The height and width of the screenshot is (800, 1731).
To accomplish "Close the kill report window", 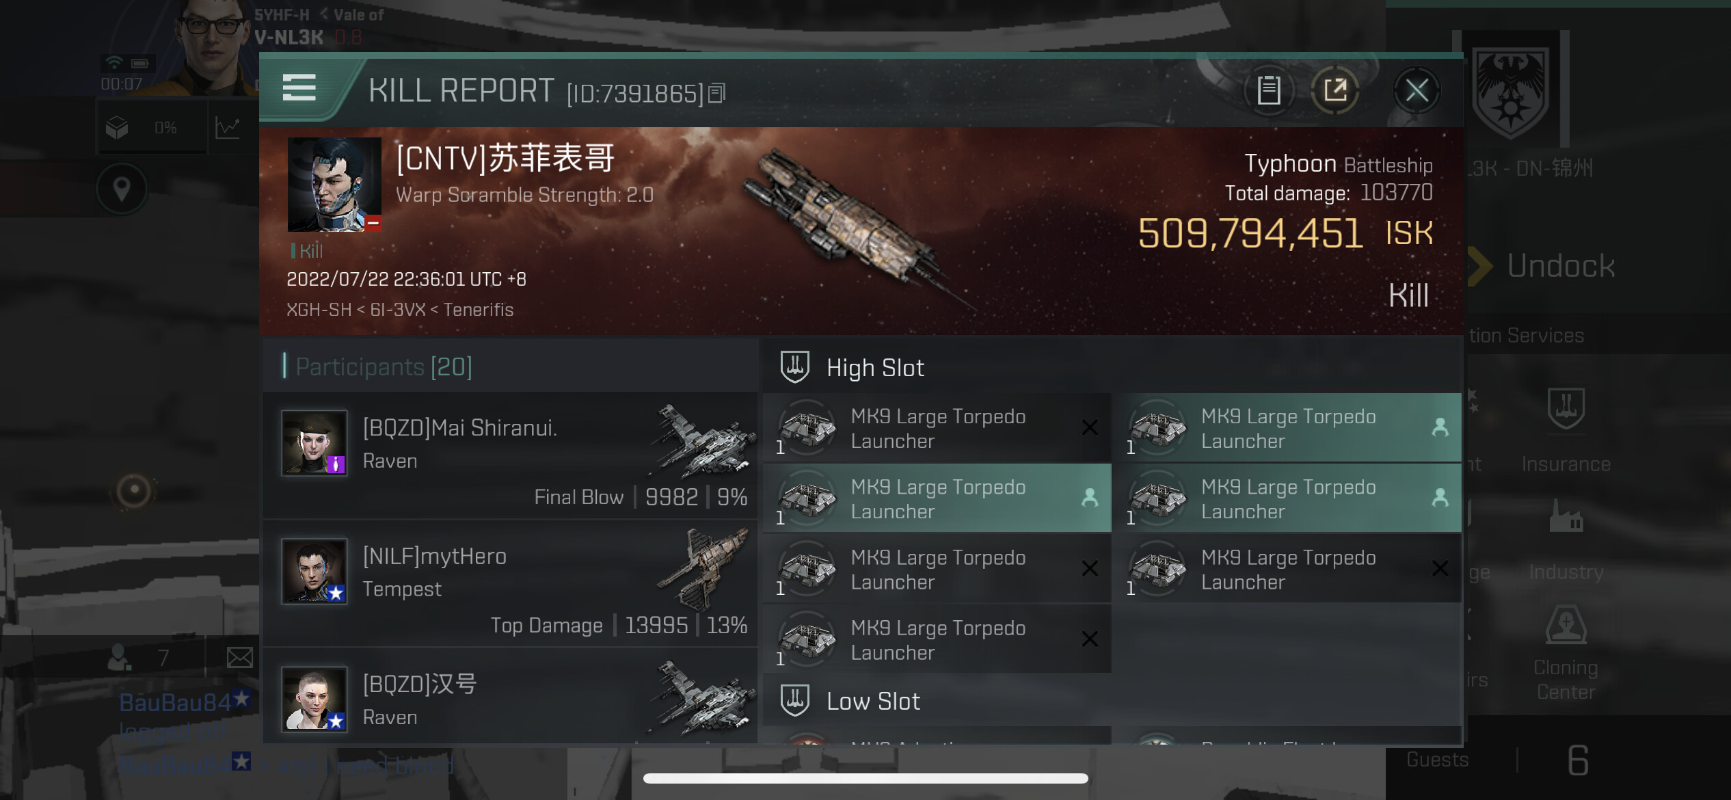I will (x=1417, y=90).
